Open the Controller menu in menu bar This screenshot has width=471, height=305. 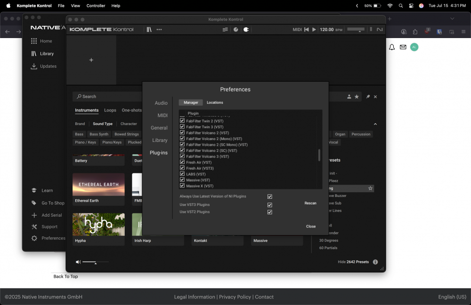tap(96, 6)
